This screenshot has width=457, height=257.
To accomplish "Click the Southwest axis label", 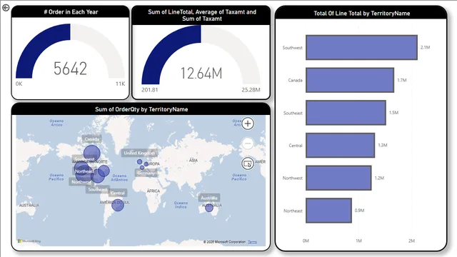I will (x=292, y=48).
